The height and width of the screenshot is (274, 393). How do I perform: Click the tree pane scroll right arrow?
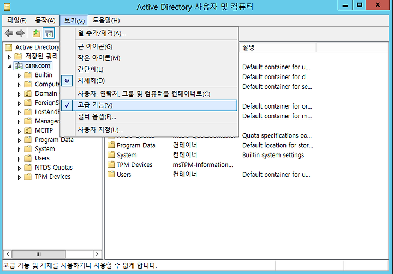pyautogui.click(x=97, y=254)
